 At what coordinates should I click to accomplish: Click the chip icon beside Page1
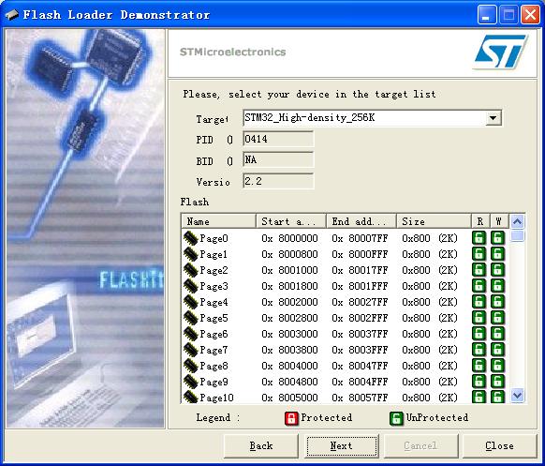[190, 254]
